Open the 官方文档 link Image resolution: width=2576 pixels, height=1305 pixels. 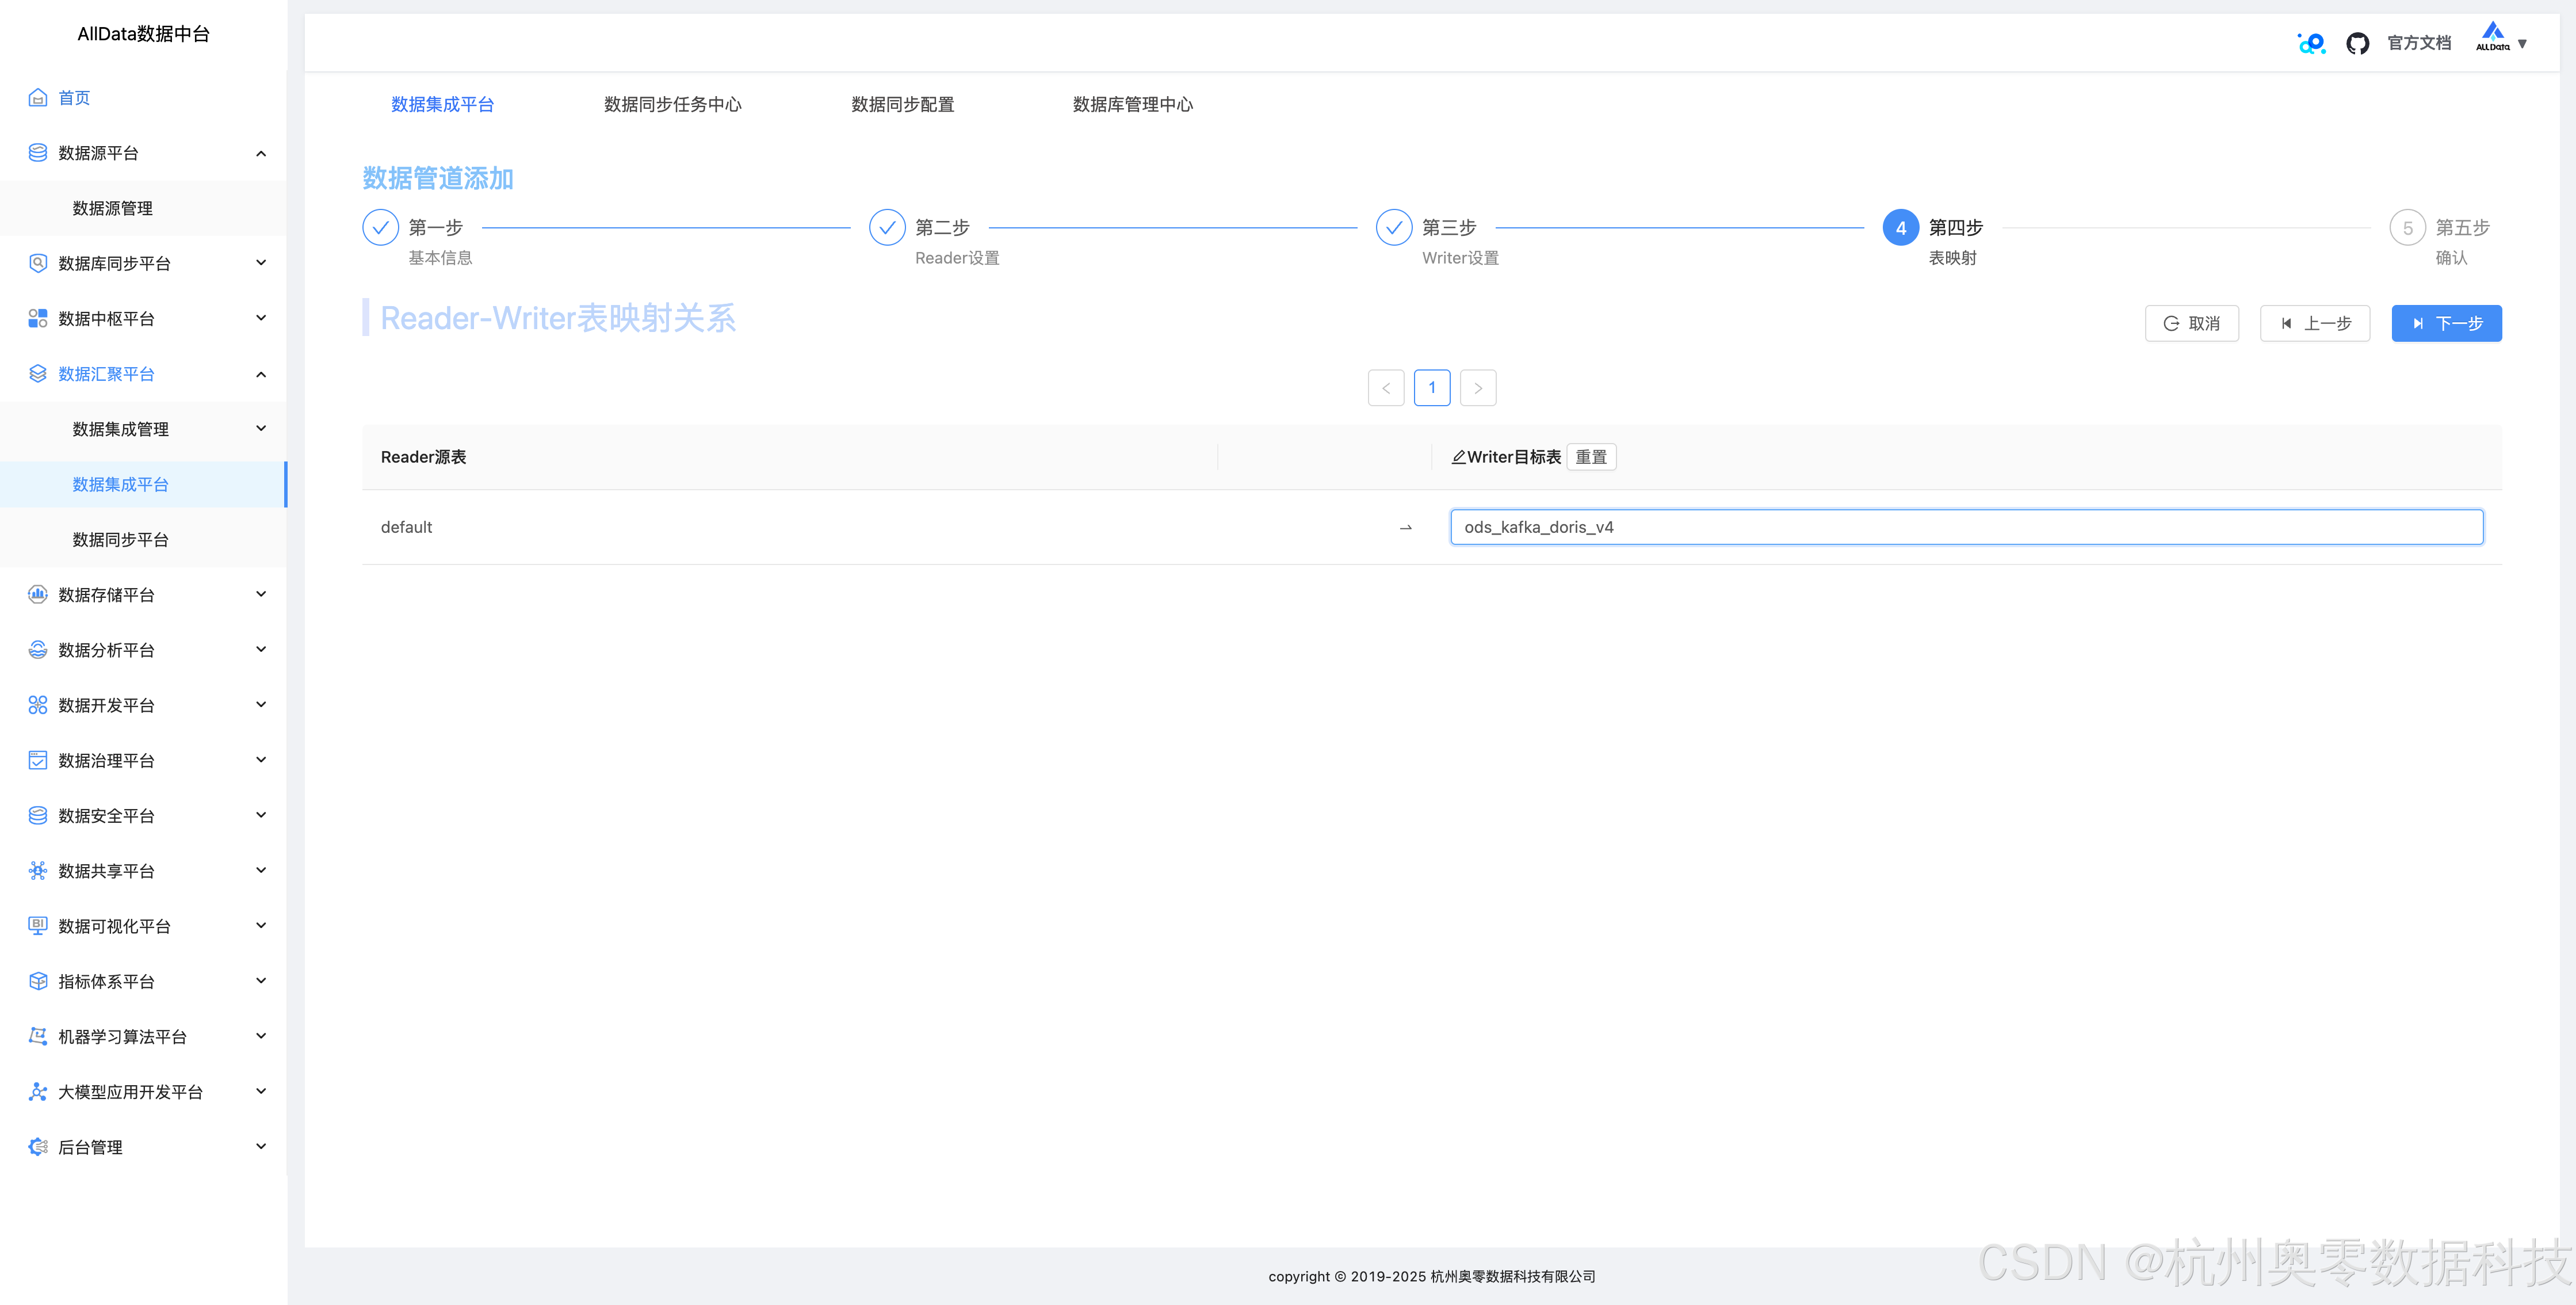pos(2418,43)
